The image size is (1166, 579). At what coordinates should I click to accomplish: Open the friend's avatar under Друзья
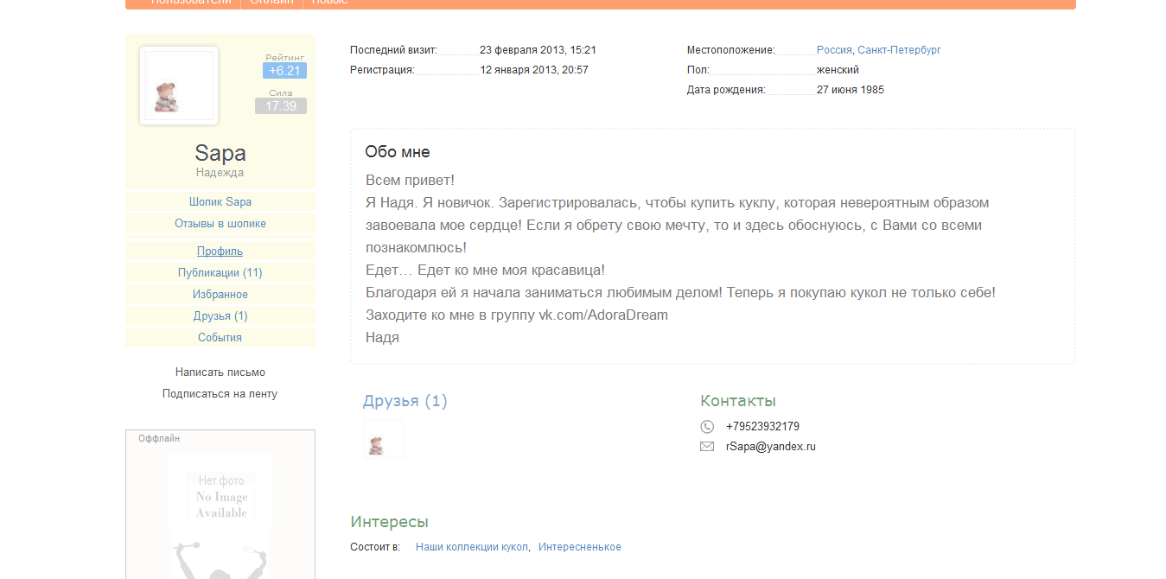(x=383, y=440)
